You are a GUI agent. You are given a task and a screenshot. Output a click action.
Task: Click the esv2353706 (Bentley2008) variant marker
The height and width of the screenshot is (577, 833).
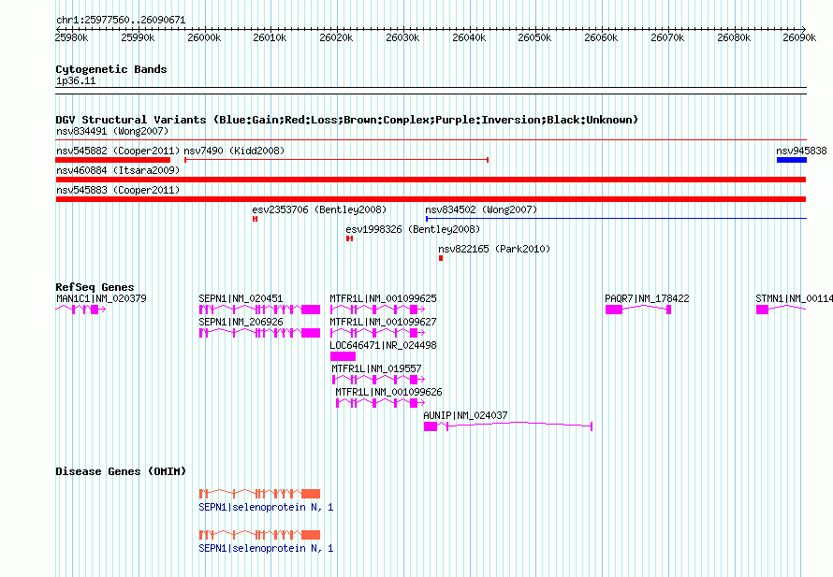[x=255, y=219]
